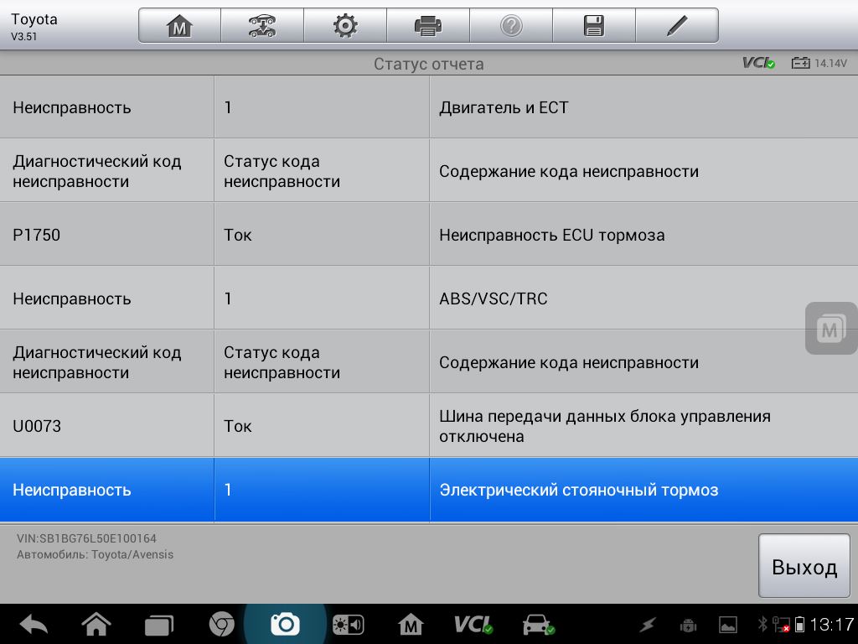Tap the floating M shortcut button
The height and width of the screenshot is (644, 858).
point(830,329)
